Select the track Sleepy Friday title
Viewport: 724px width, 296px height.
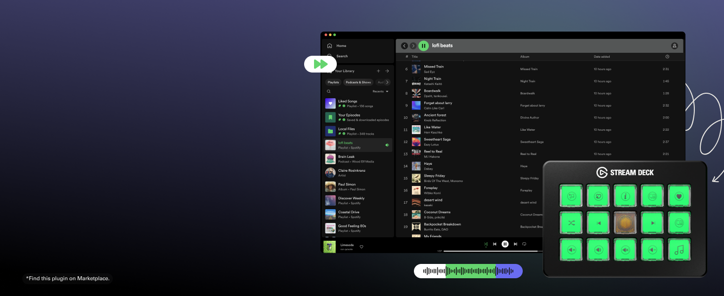point(434,176)
